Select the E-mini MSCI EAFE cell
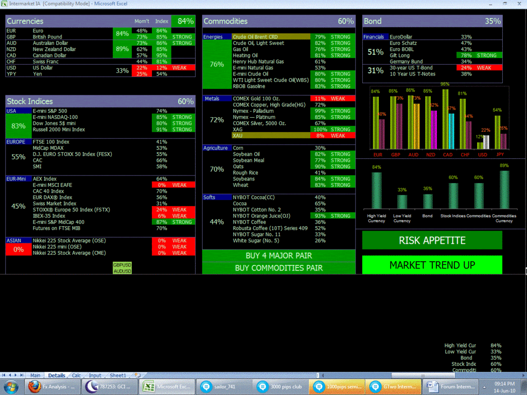 pyautogui.click(x=52, y=185)
